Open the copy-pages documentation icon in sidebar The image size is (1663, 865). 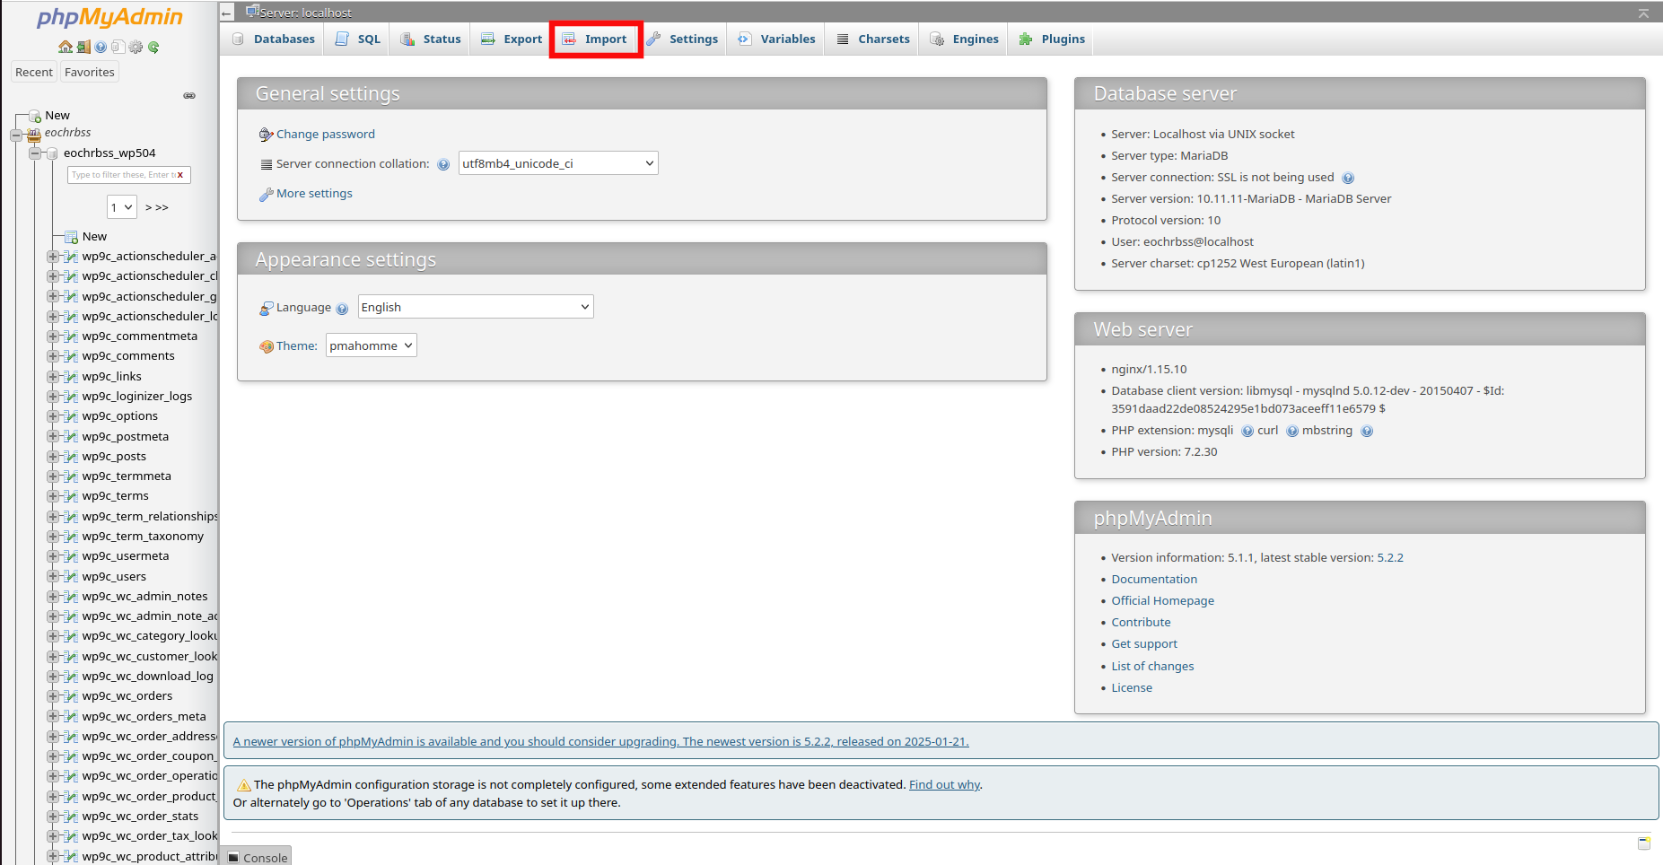click(x=118, y=47)
